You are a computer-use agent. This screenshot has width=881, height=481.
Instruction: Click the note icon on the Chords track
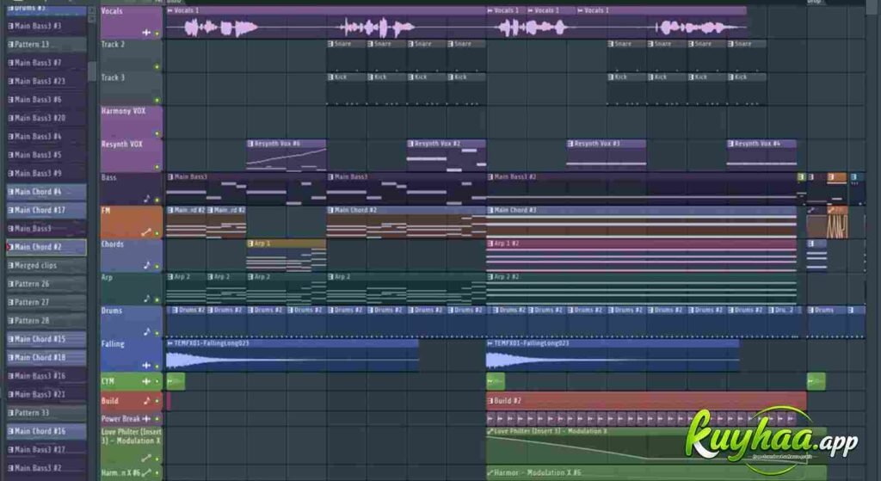click(147, 265)
